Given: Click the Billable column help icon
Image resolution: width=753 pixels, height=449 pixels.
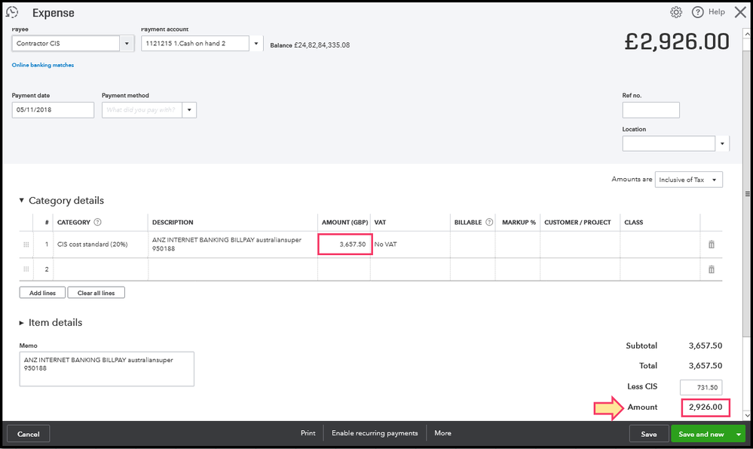Looking at the screenshot, I should pyautogui.click(x=489, y=222).
